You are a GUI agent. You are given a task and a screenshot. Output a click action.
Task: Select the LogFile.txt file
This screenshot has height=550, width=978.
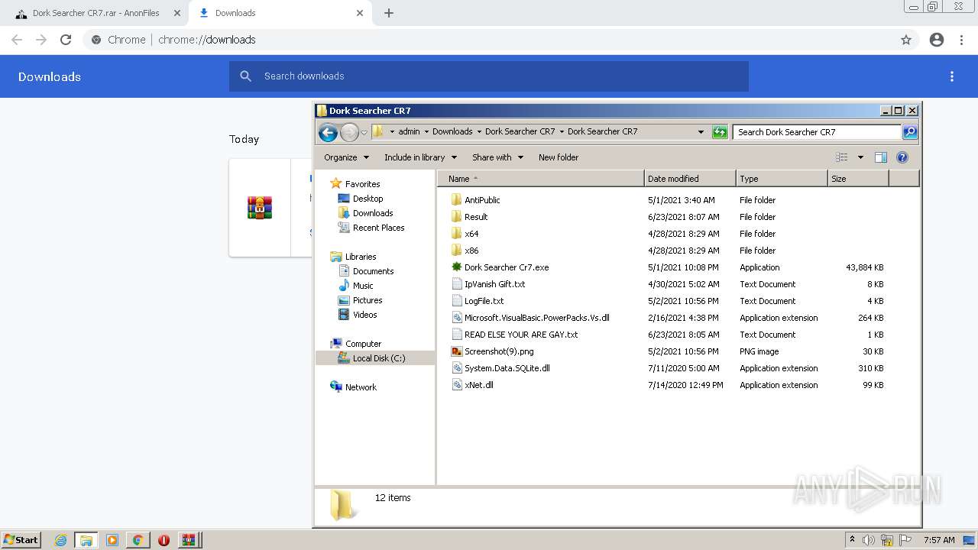[484, 301]
